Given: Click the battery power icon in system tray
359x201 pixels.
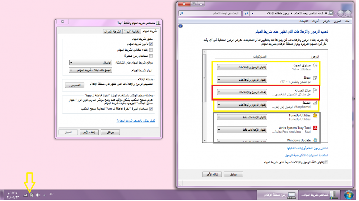Looking at the screenshot, I should [32, 195].
